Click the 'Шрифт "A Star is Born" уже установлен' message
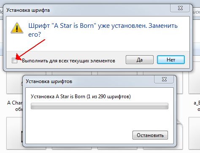The image size is (200, 153). pyautogui.click(x=103, y=30)
